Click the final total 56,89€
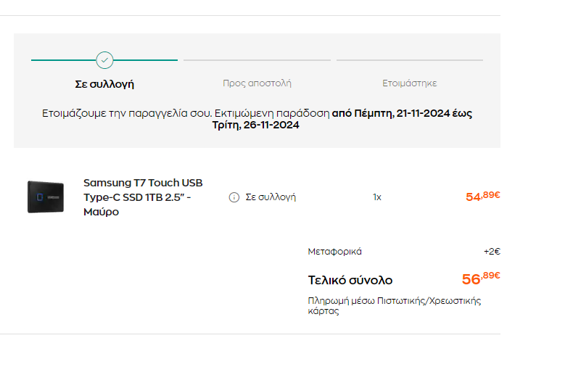Screen dimensions: 573x367 [481, 279]
